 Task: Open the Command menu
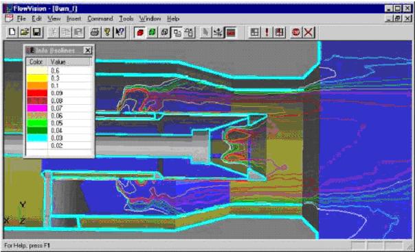pyautogui.click(x=100, y=18)
